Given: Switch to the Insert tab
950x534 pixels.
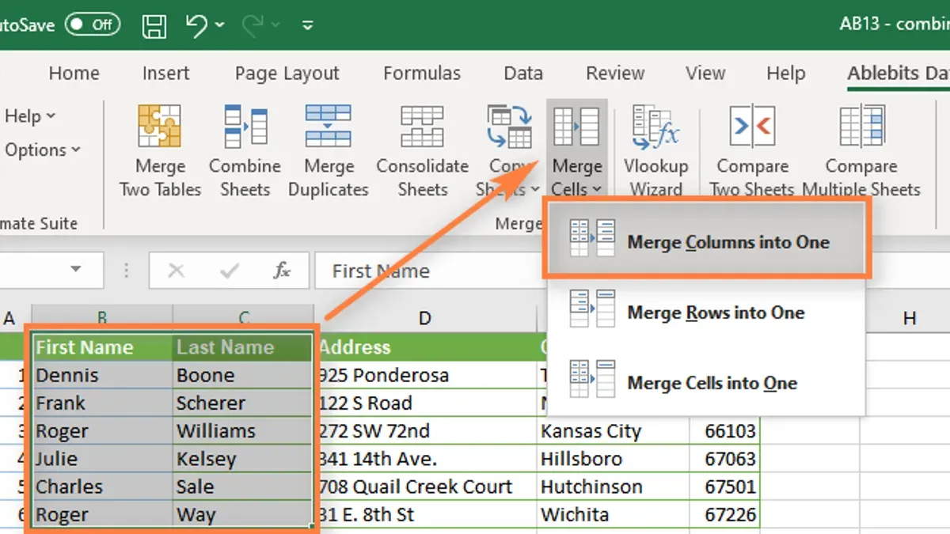Looking at the screenshot, I should 165,74.
